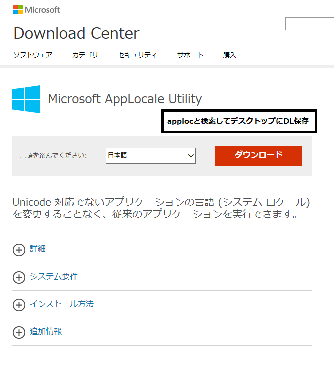
Task: Click the Microsoft logo in the header
Action: coord(36,10)
